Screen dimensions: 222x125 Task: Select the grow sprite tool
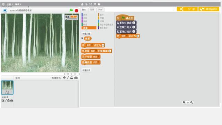(x=91, y=4)
